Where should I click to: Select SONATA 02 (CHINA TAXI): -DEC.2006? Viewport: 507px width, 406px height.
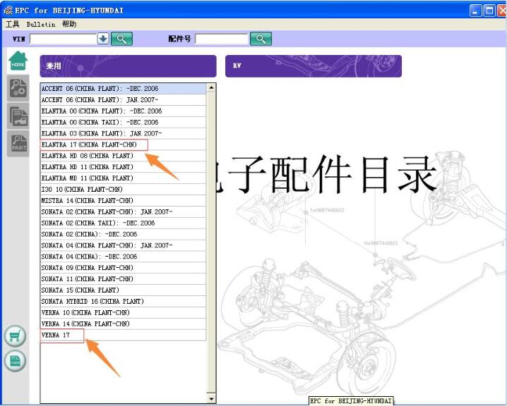coord(123,223)
